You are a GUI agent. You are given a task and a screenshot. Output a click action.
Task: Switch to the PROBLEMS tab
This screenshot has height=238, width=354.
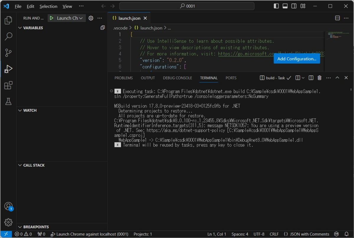[x=124, y=78]
